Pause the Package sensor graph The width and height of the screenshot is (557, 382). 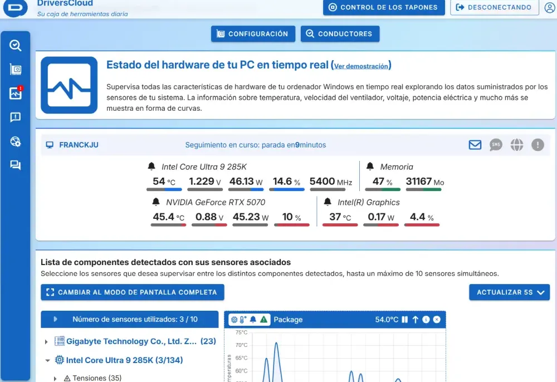[x=404, y=320]
